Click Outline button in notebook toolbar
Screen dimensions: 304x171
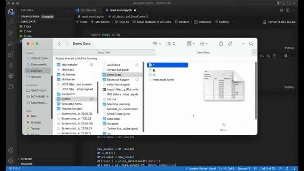[x=222, y=22]
